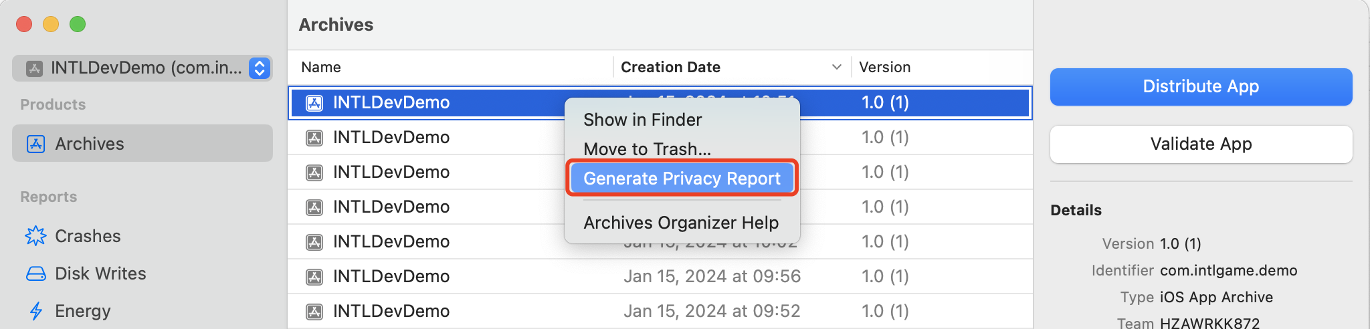
Task: Click the Energy lightning bolt icon
Action: click(35, 311)
